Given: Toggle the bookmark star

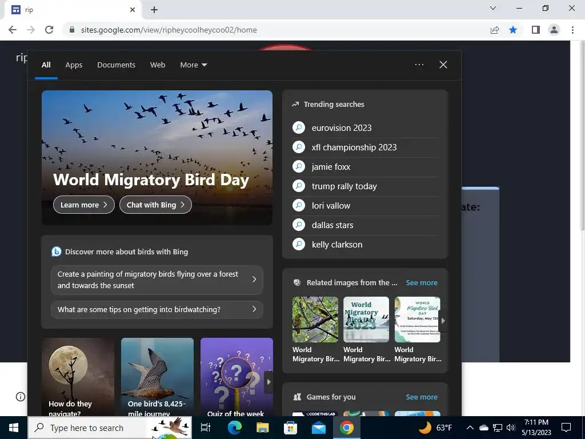Looking at the screenshot, I should point(513,30).
